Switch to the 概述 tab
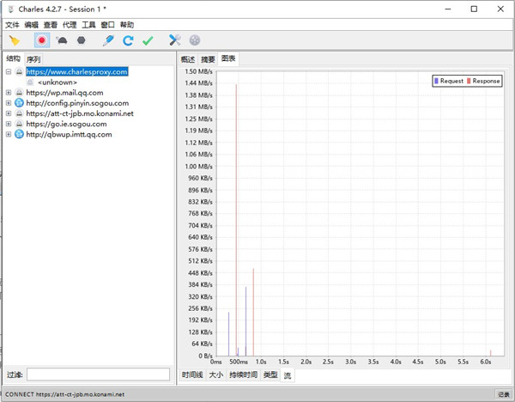The height and width of the screenshot is (402, 515). click(188, 59)
